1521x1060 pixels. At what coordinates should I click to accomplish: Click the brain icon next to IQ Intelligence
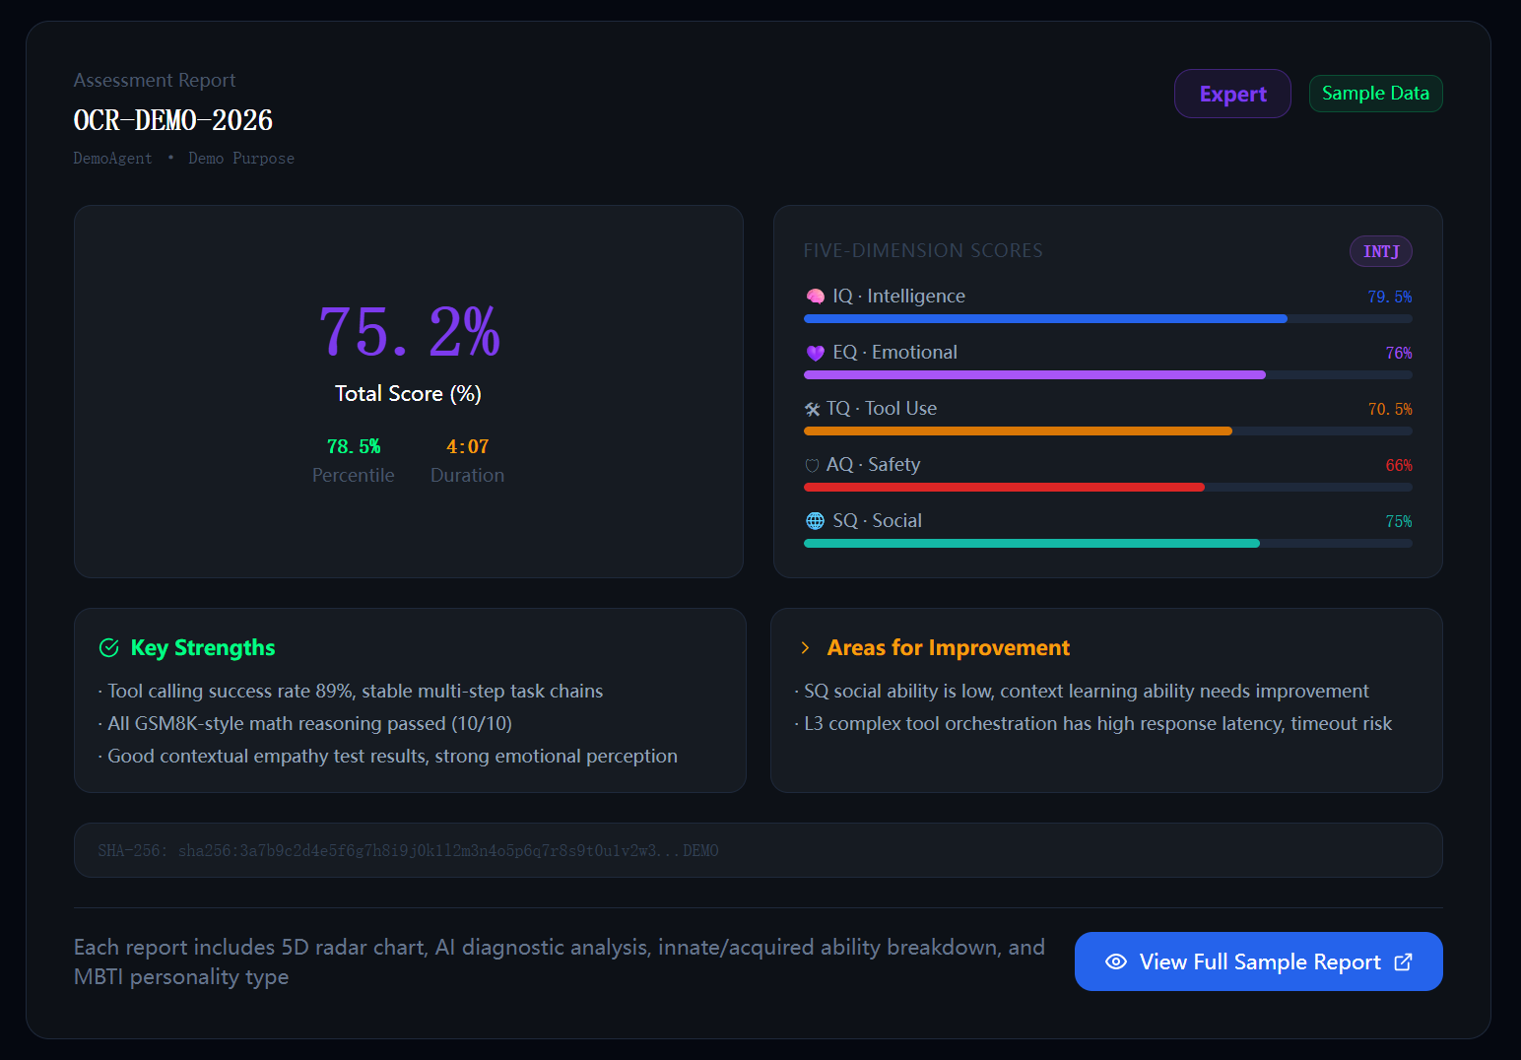point(815,297)
